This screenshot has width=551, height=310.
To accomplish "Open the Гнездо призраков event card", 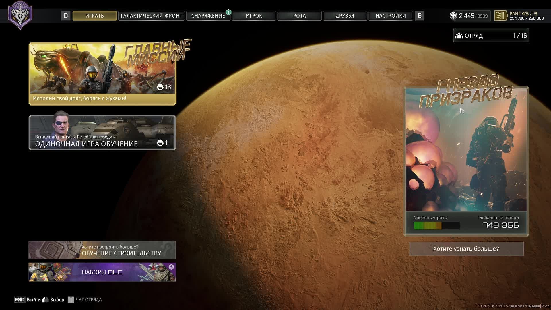I will tap(466, 155).
